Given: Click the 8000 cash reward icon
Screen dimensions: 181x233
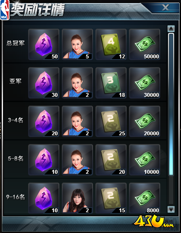Looking at the screenshot, I should [x=144, y=198].
